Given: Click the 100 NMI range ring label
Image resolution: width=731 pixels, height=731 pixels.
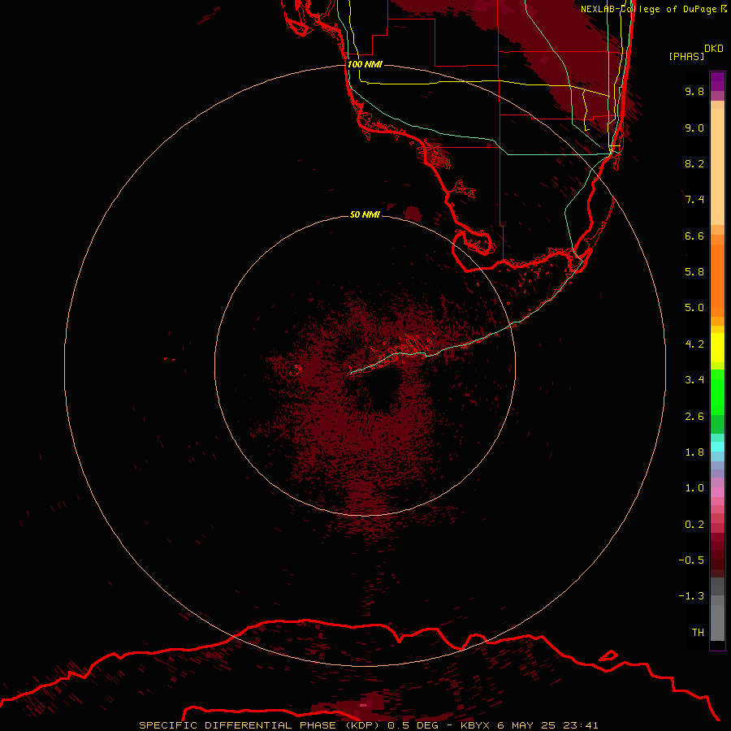Looking at the screenshot, I should [365, 64].
